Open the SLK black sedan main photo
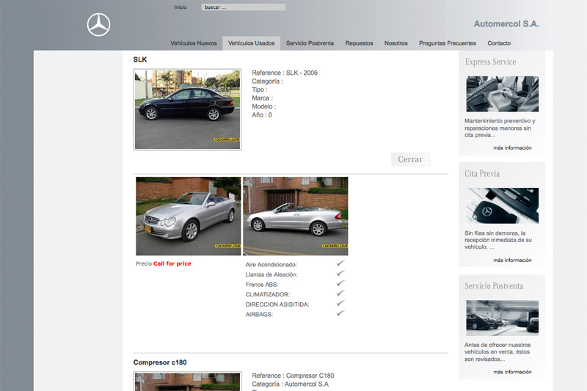Image resolution: width=587 pixels, height=391 pixels. [187, 109]
